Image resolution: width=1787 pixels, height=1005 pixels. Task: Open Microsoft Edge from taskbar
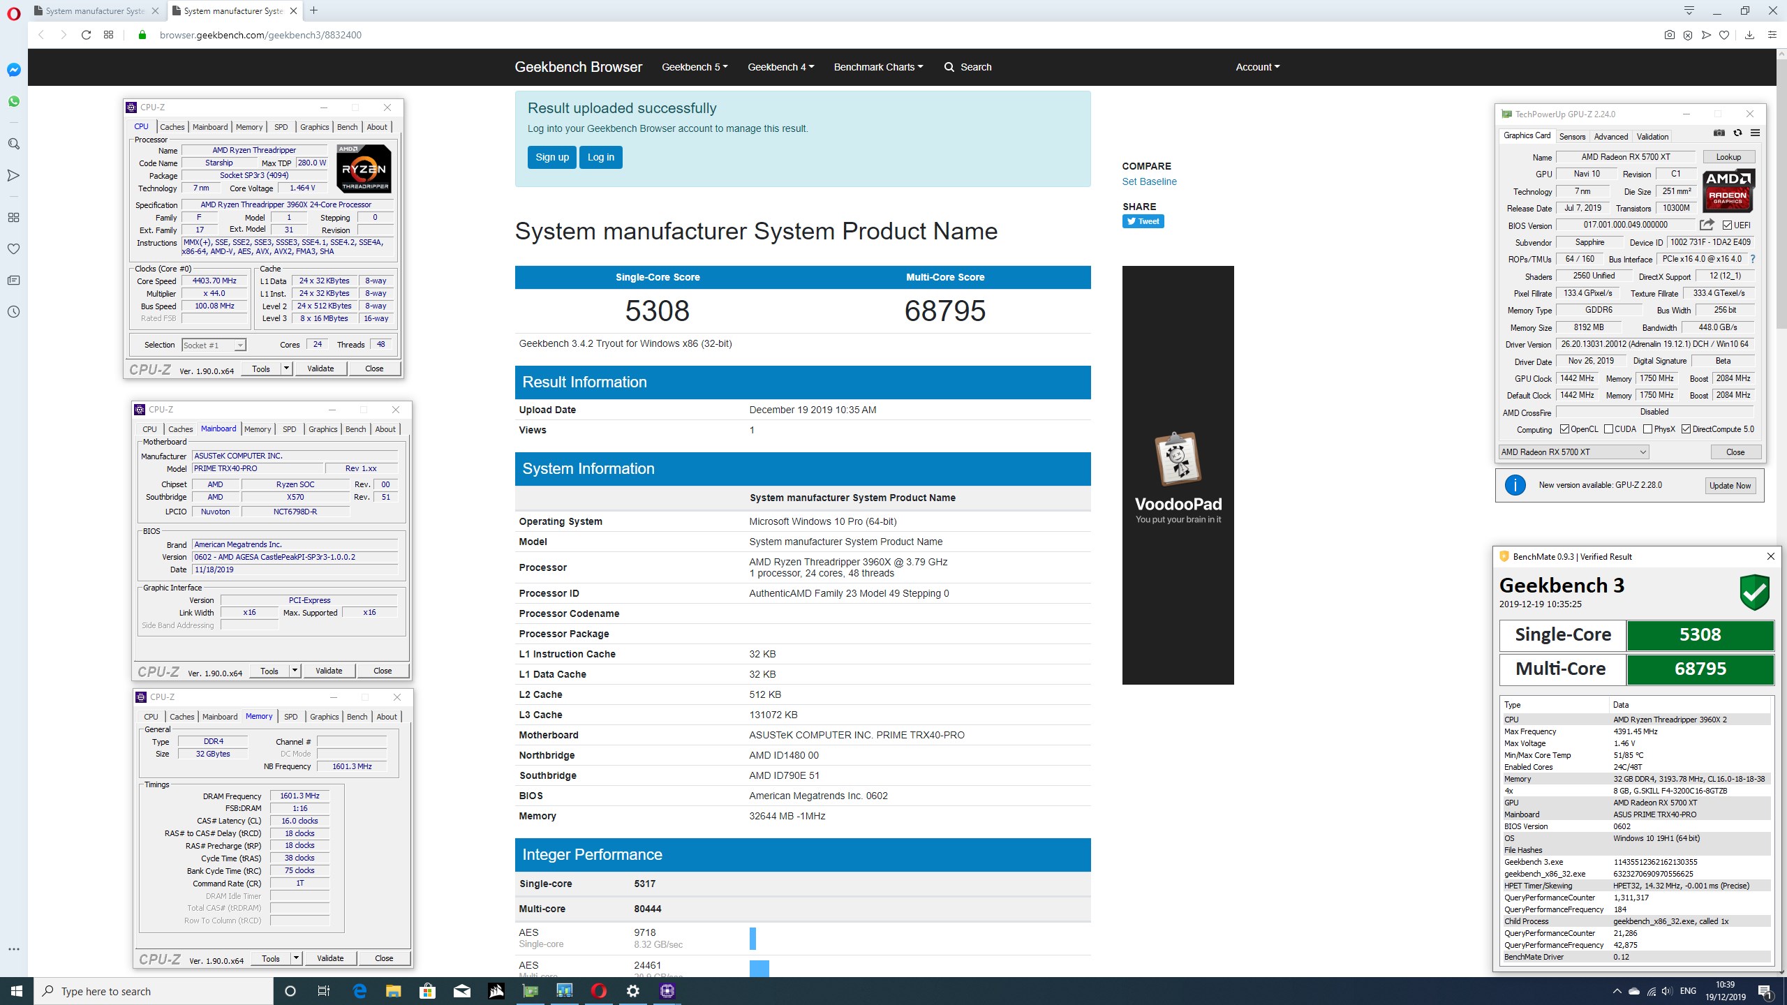tap(359, 991)
